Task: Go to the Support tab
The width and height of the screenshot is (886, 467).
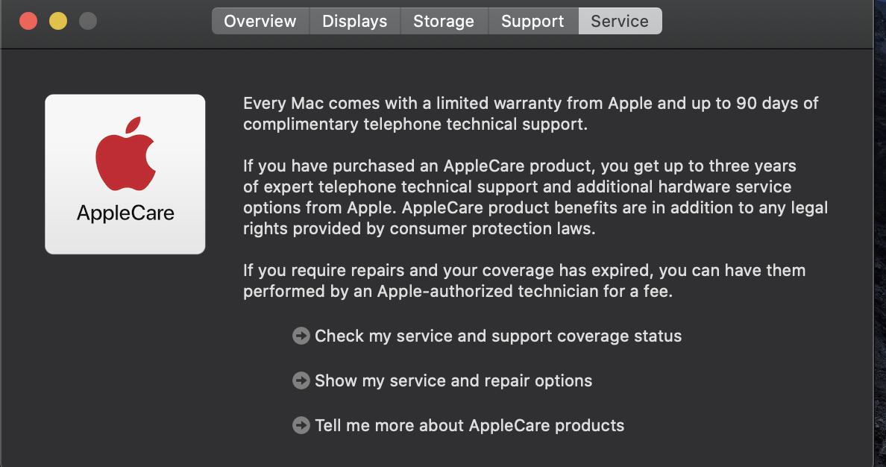Action: (x=532, y=21)
